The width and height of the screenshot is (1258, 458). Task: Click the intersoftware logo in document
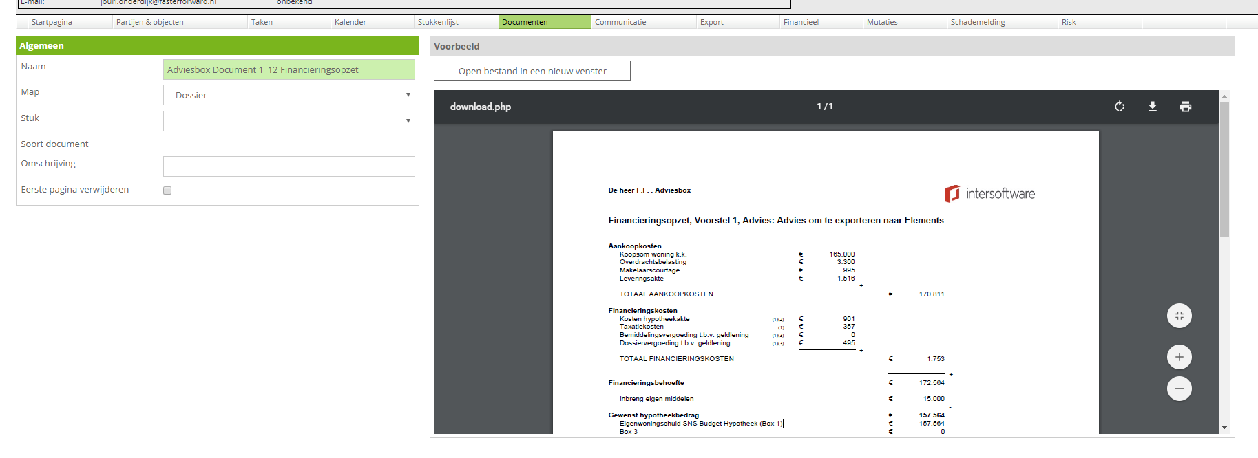(989, 194)
